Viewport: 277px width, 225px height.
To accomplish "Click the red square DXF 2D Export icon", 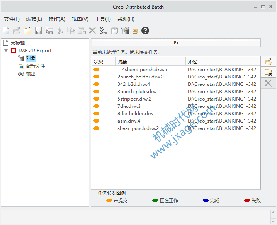I will tap(13, 51).
